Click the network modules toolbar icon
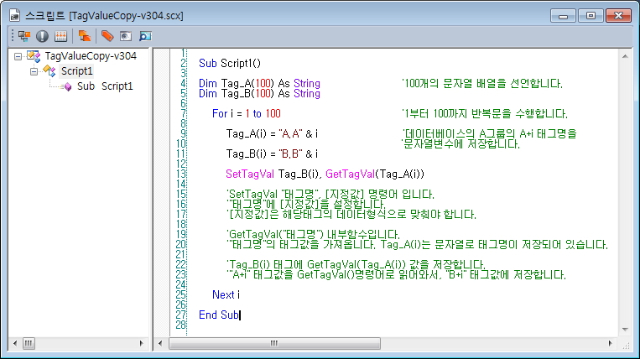This screenshot has width=640, height=359. [24, 36]
